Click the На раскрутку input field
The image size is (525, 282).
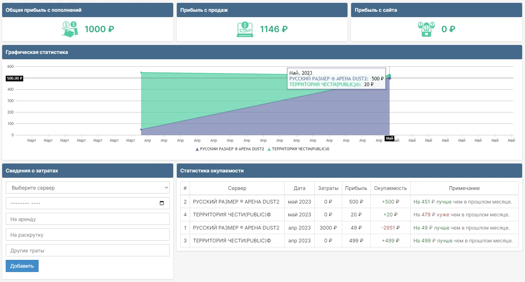pyautogui.click(x=87, y=235)
